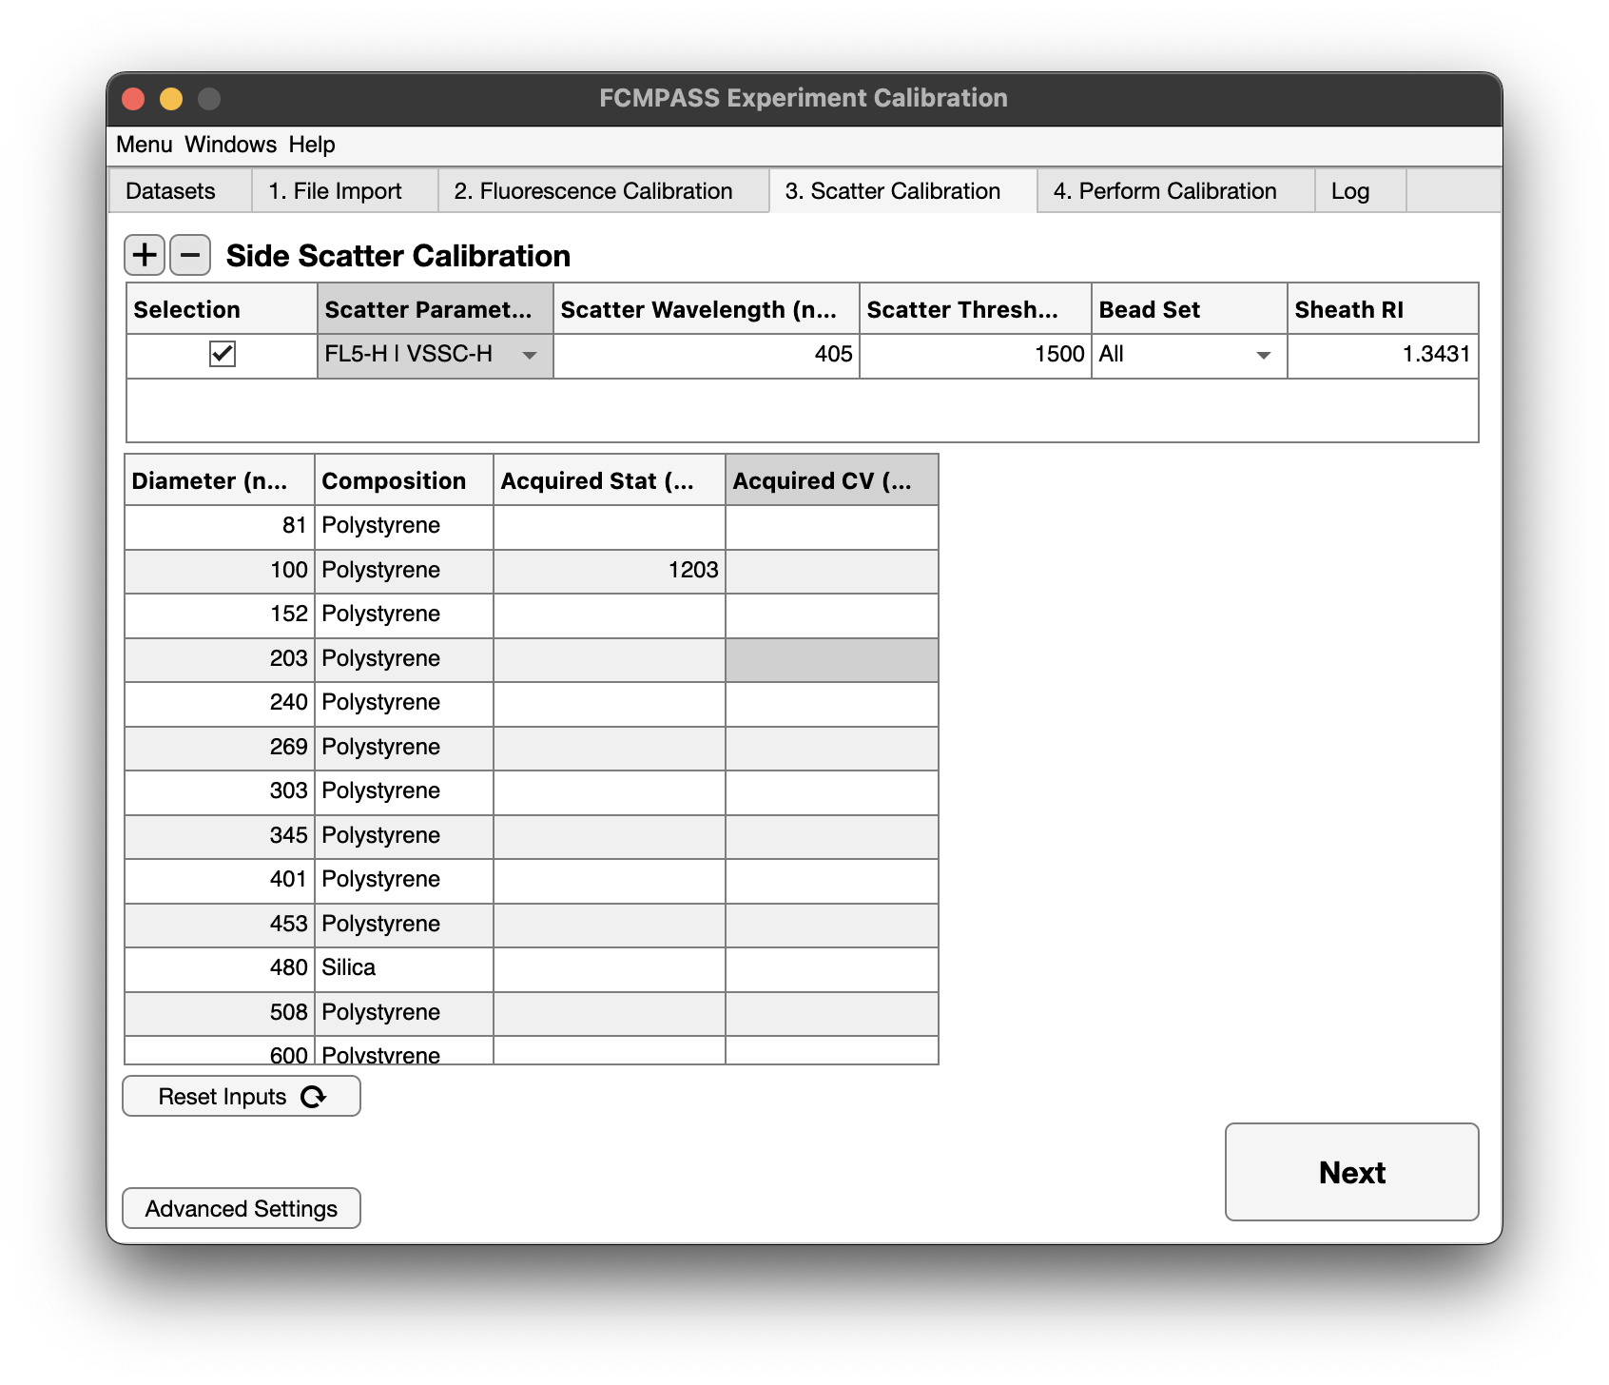Open the Scatter Parameter dropdown FL5-H | VSSC-H
The width and height of the screenshot is (1609, 1385).
click(x=435, y=355)
